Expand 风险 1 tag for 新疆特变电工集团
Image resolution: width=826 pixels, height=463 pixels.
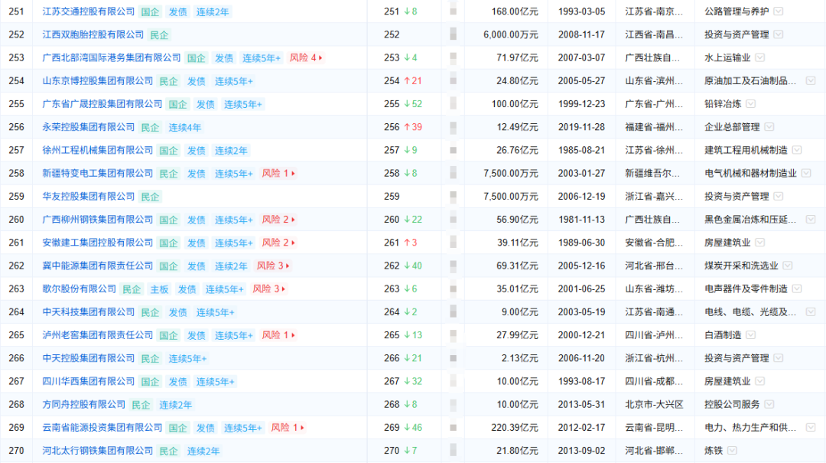point(278,173)
